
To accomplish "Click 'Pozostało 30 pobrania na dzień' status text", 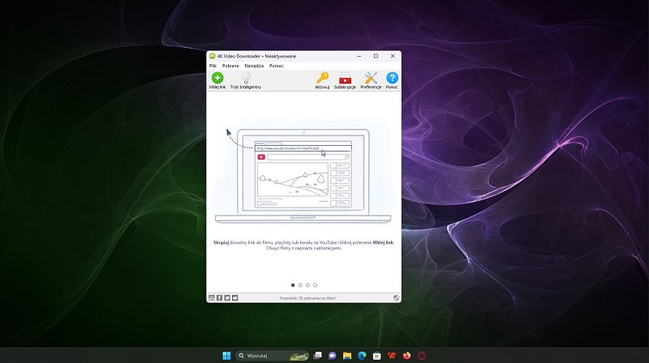I will coord(307,298).
